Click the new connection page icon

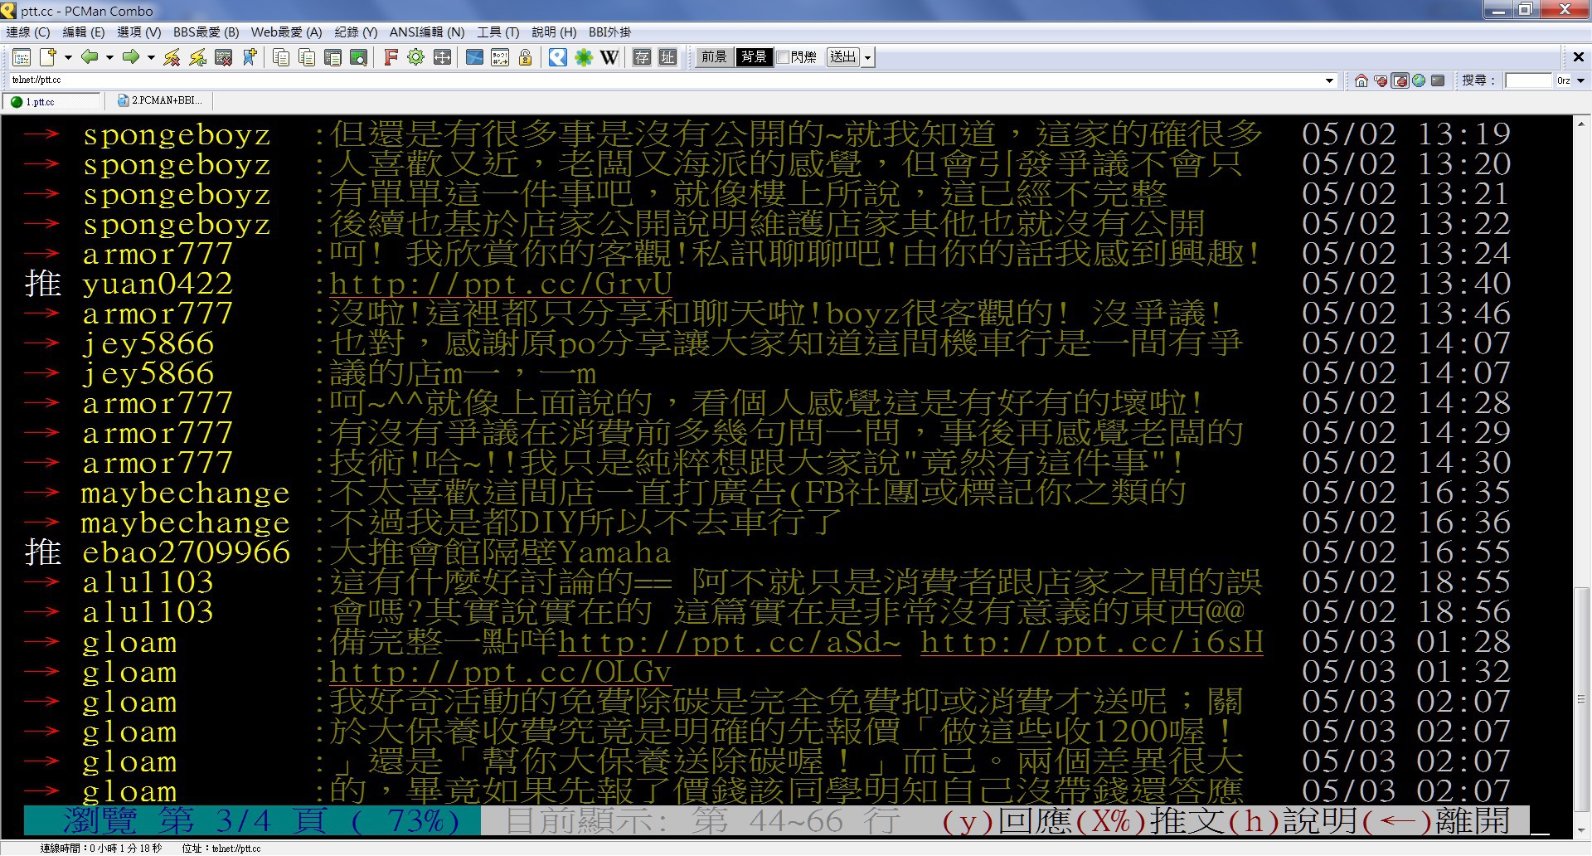click(x=48, y=57)
